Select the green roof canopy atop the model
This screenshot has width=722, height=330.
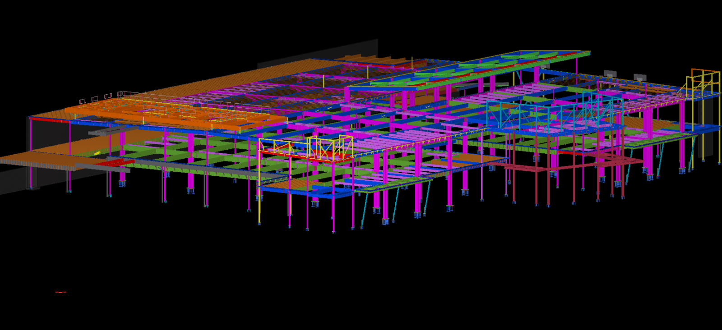coord(469,70)
